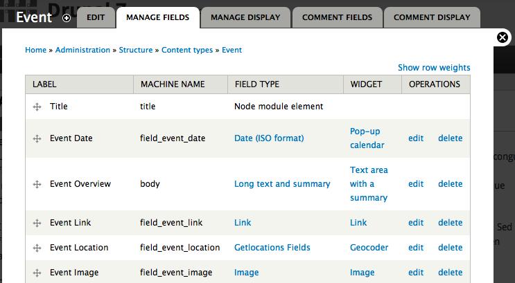Click the drag handle for Event Overview
515x283 pixels.
pos(37,184)
